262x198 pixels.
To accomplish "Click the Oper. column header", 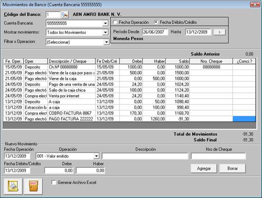I will coord(36,61).
